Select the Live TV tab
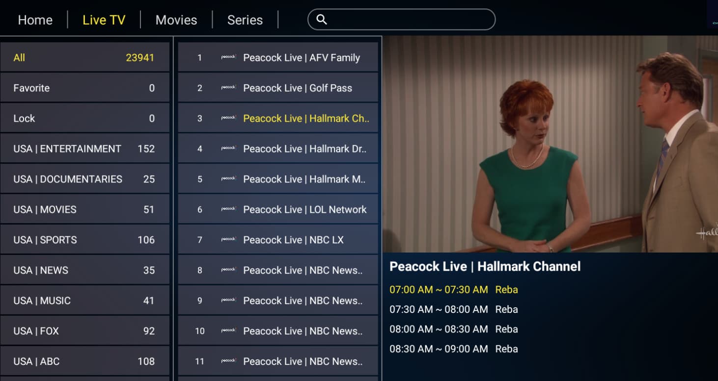Screen dimensions: 718x381 coord(104,20)
